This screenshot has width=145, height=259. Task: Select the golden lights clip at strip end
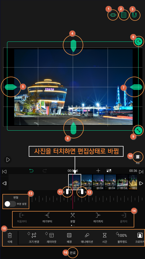click(133, 182)
